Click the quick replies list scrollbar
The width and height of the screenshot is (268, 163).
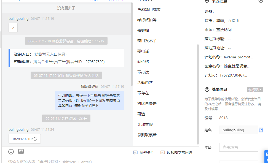tap(198, 94)
